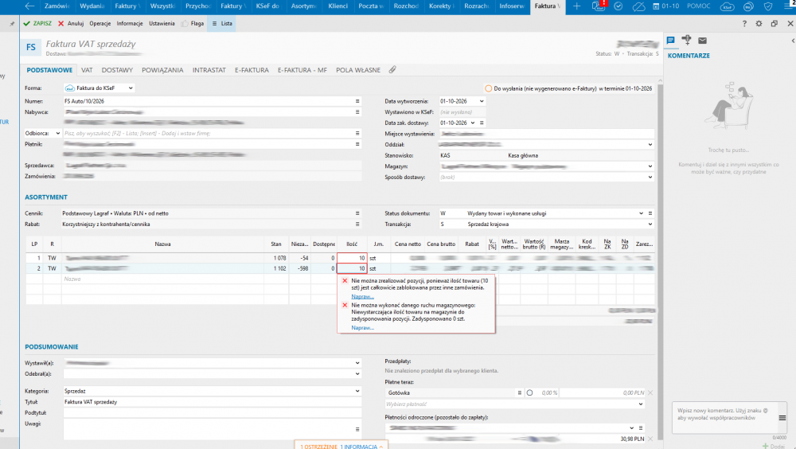Open the Data zak. dostawy list icon
This screenshot has width=796, height=449.
(482, 123)
